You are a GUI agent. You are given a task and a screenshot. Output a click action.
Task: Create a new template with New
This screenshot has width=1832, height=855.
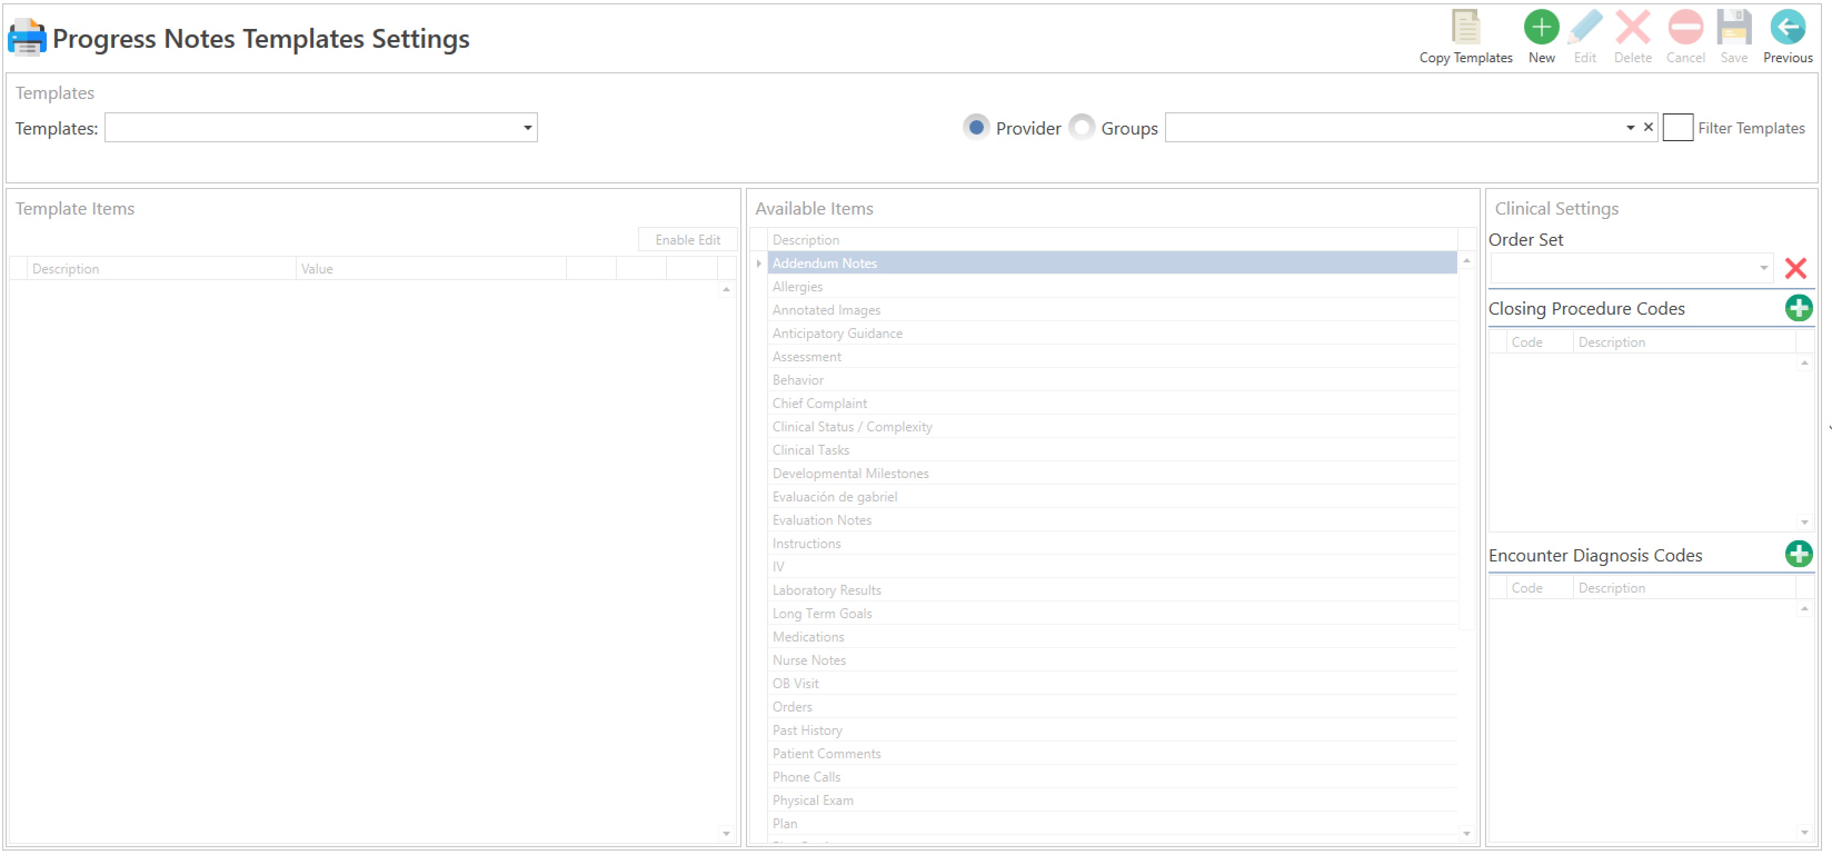pyautogui.click(x=1540, y=28)
